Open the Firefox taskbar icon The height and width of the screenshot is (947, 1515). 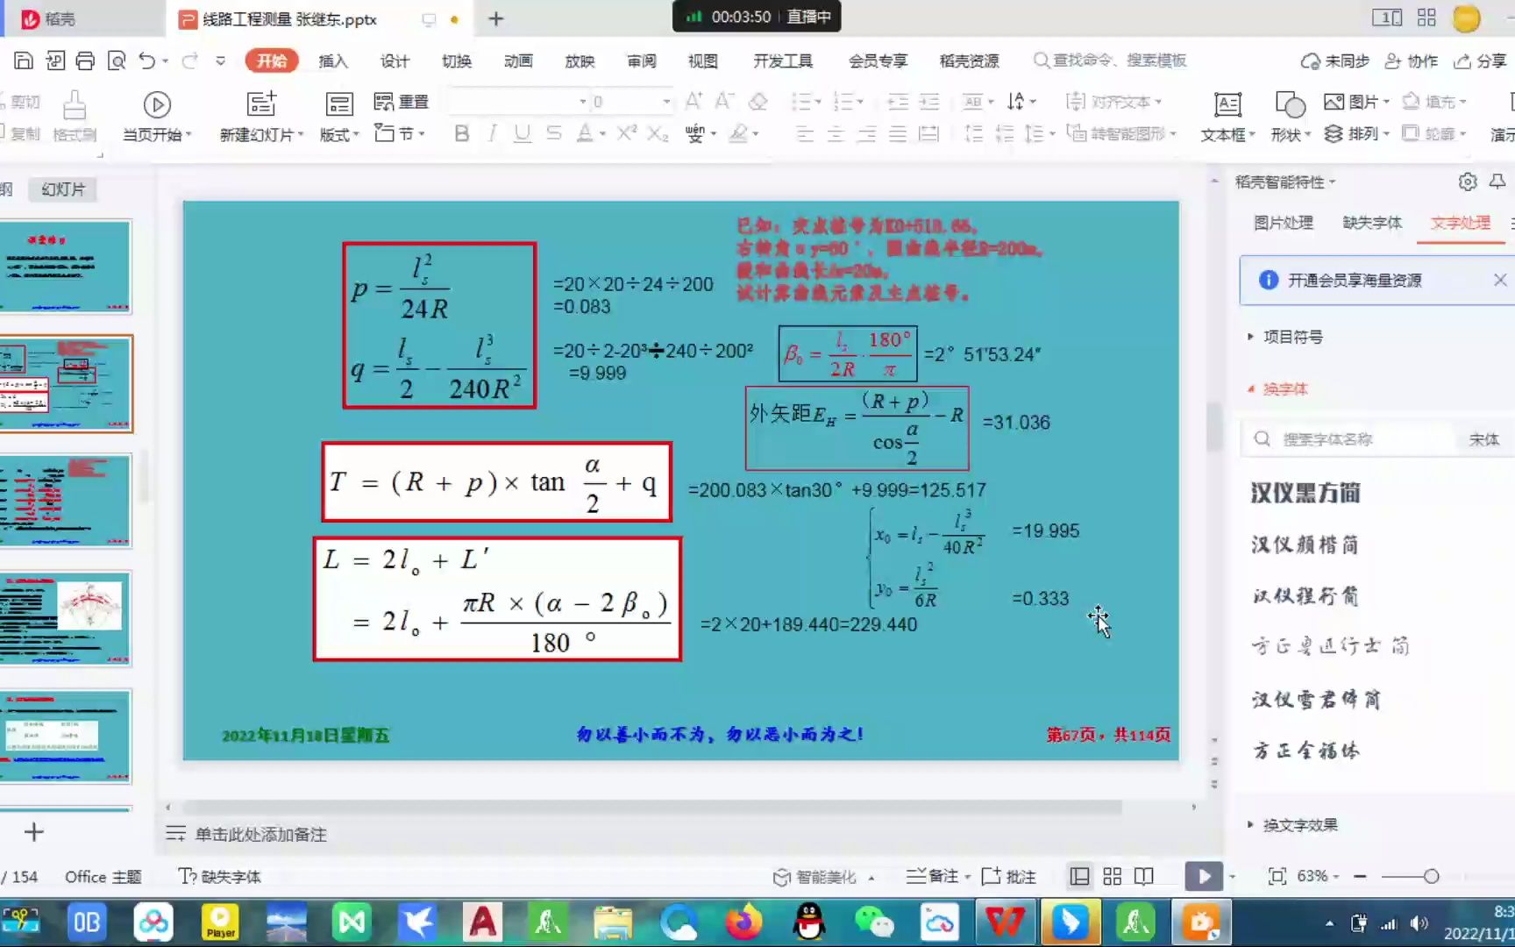743,922
